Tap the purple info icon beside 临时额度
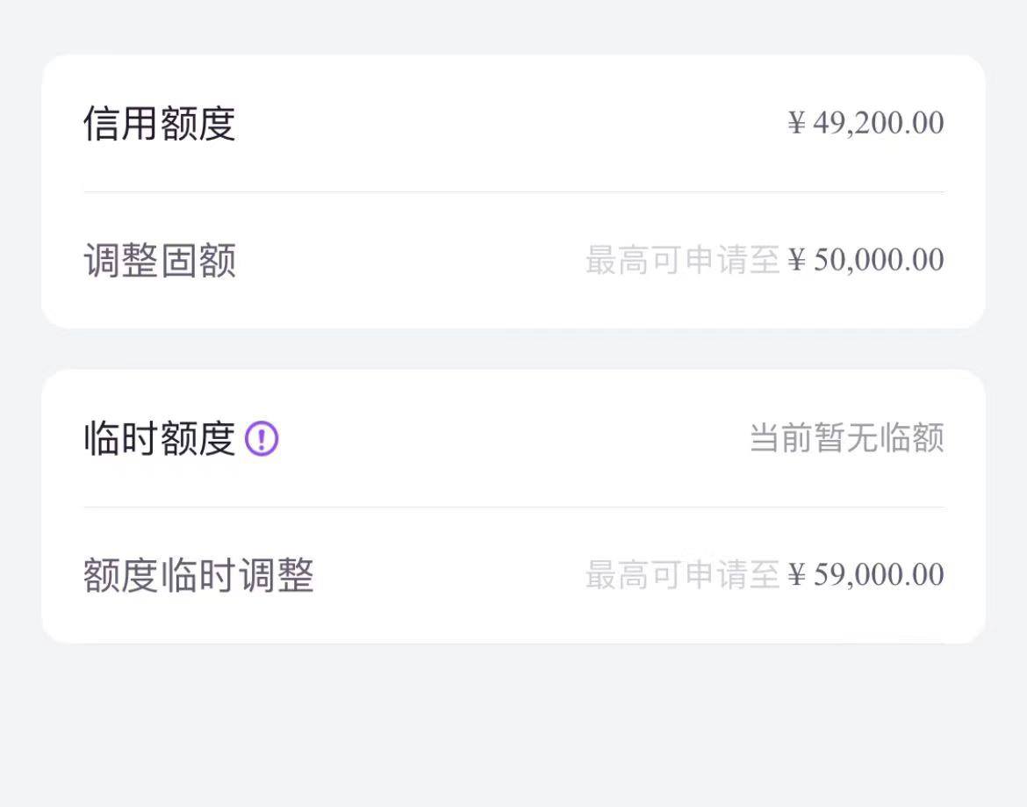The image size is (1027, 807). click(x=262, y=438)
